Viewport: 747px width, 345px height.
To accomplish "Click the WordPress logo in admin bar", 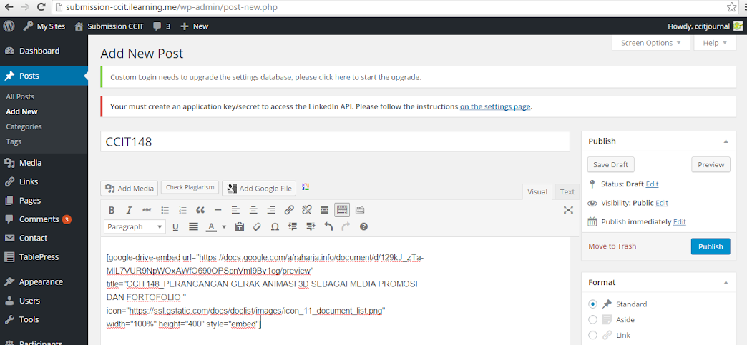I will click(x=8, y=26).
